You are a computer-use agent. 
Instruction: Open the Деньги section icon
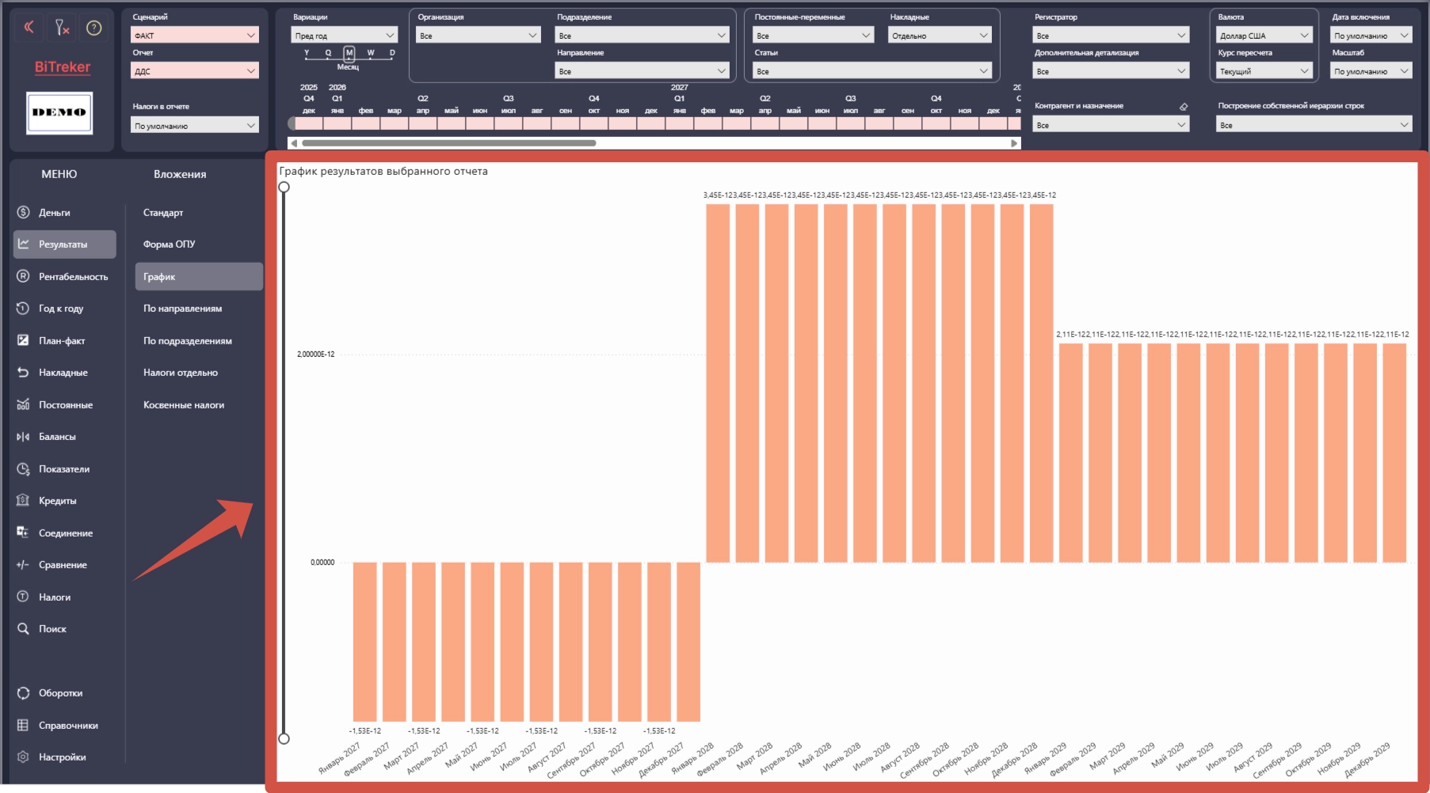23,212
